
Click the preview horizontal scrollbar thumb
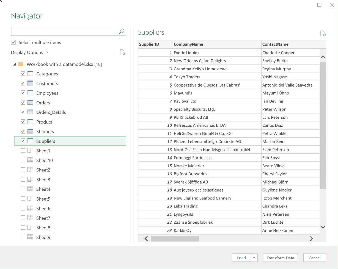pyautogui.click(x=175, y=239)
